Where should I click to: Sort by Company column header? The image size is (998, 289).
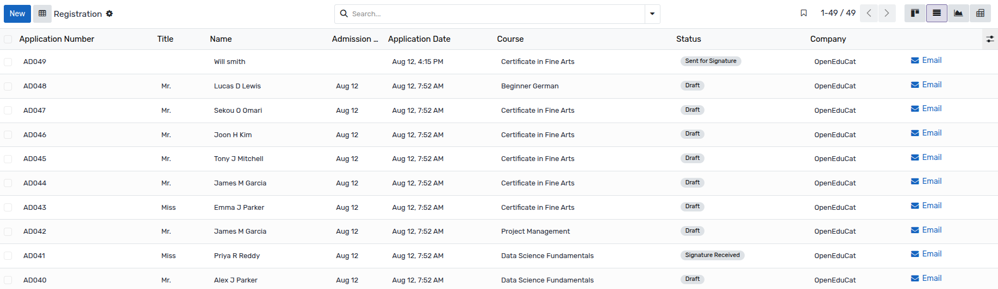828,39
